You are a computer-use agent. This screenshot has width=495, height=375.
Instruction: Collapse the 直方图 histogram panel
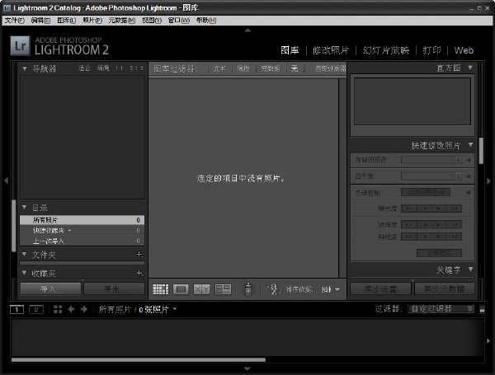click(470, 68)
